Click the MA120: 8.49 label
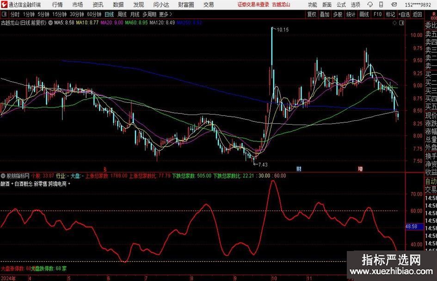Image resolution: width=437 pixels, height=281 pixels. [x=162, y=23]
